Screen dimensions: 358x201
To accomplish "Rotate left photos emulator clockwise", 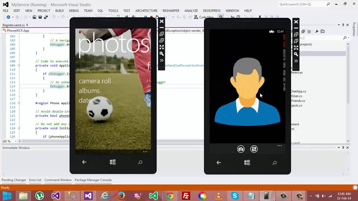I will [162, 40].
